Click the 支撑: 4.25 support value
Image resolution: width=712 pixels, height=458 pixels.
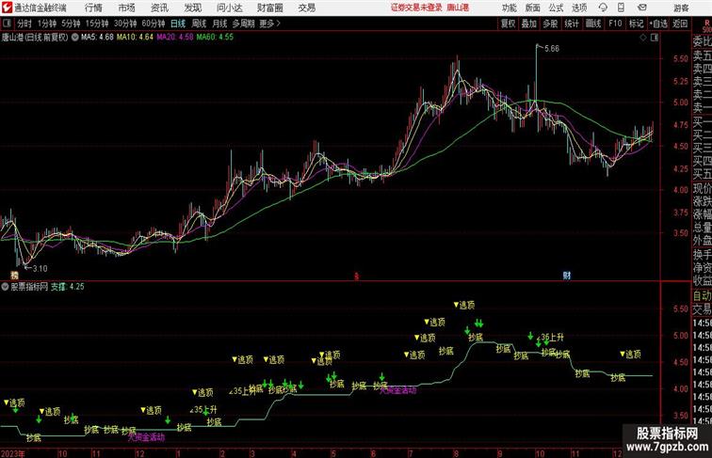point(67,287)
